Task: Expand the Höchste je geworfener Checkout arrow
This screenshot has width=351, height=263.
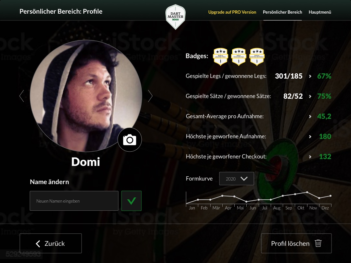Action: point(310,157)
